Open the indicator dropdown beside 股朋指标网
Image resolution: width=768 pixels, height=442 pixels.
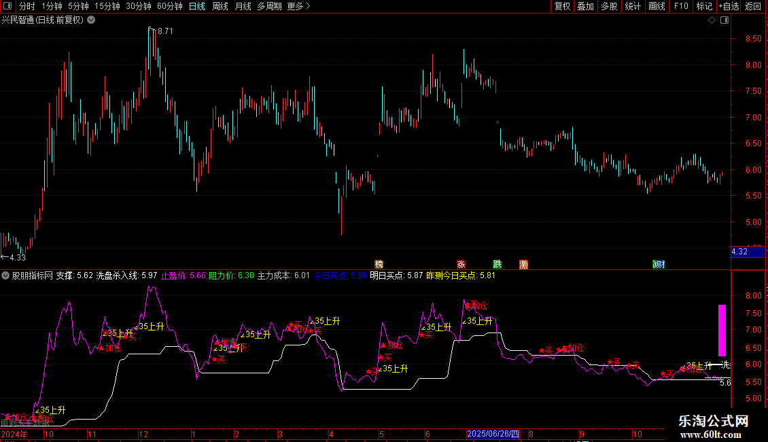click(5, 276)
